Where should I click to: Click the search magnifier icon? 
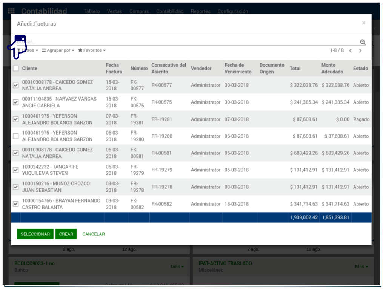point(363,42)
